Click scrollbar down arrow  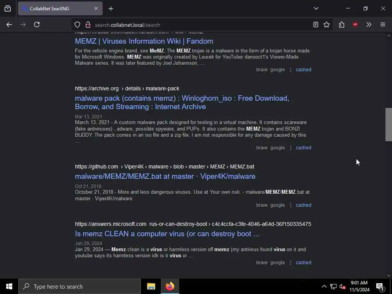389,276
